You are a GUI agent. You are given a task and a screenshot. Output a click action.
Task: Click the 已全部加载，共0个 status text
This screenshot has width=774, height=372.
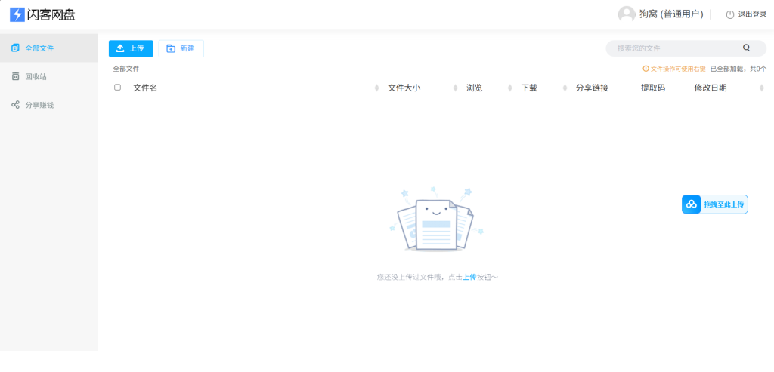(738, 69)
